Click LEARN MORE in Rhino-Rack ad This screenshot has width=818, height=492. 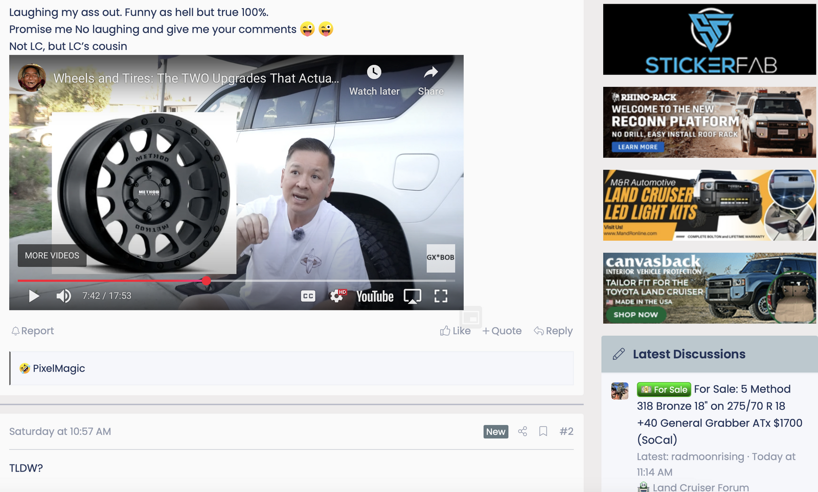[x=638, y=147]
